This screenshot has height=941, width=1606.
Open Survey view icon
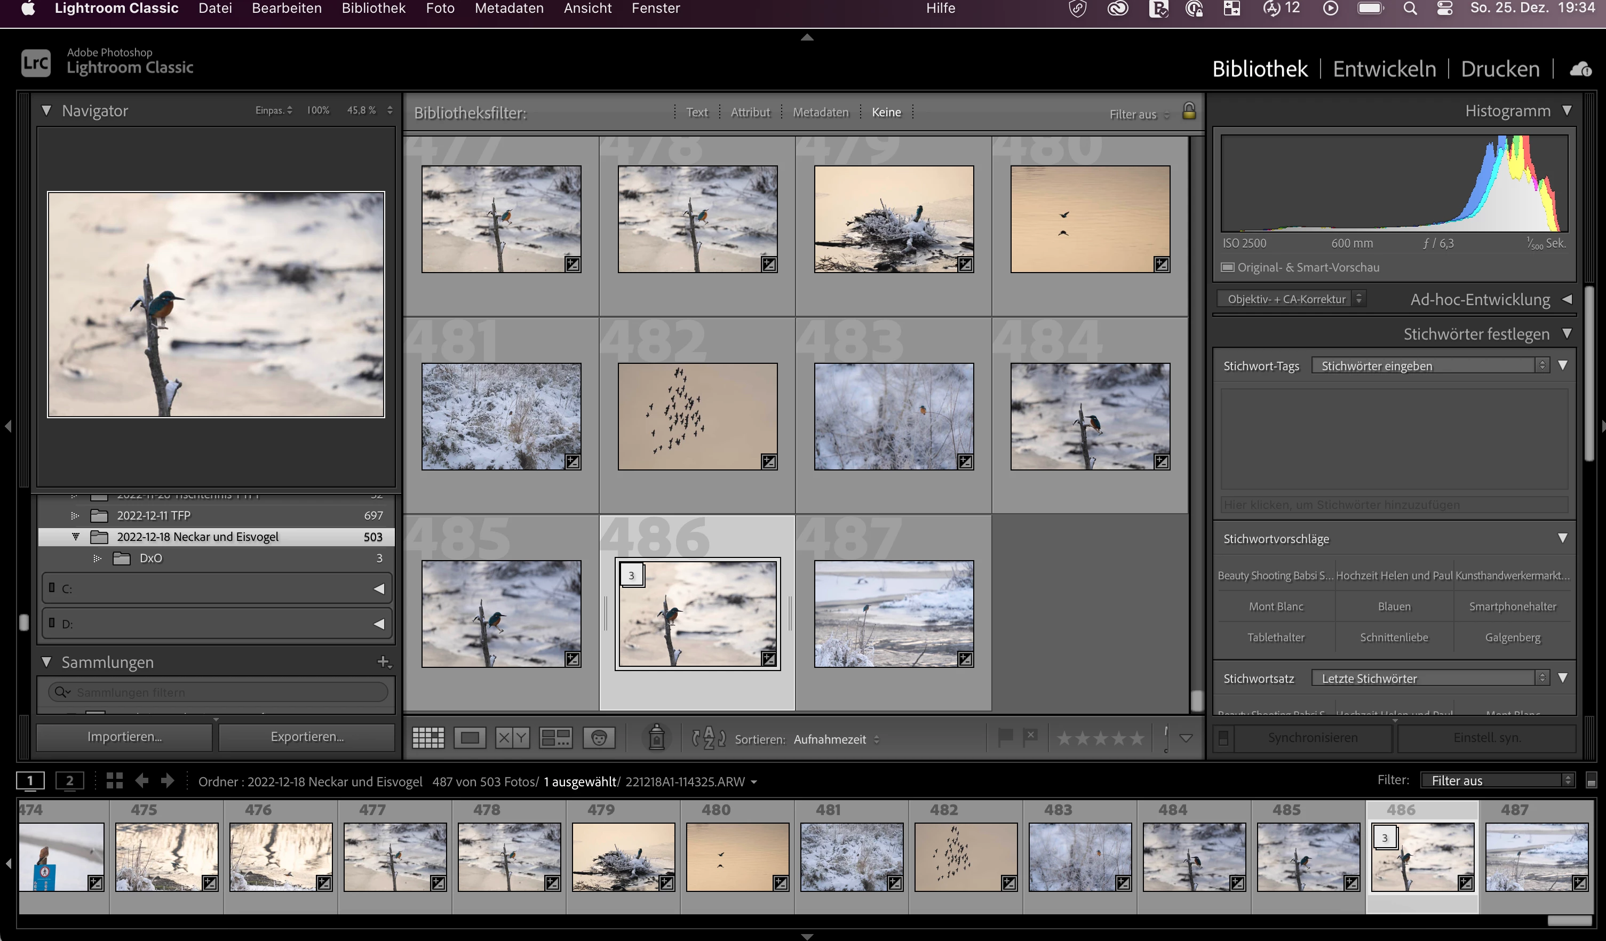click(x=555, y=738)
